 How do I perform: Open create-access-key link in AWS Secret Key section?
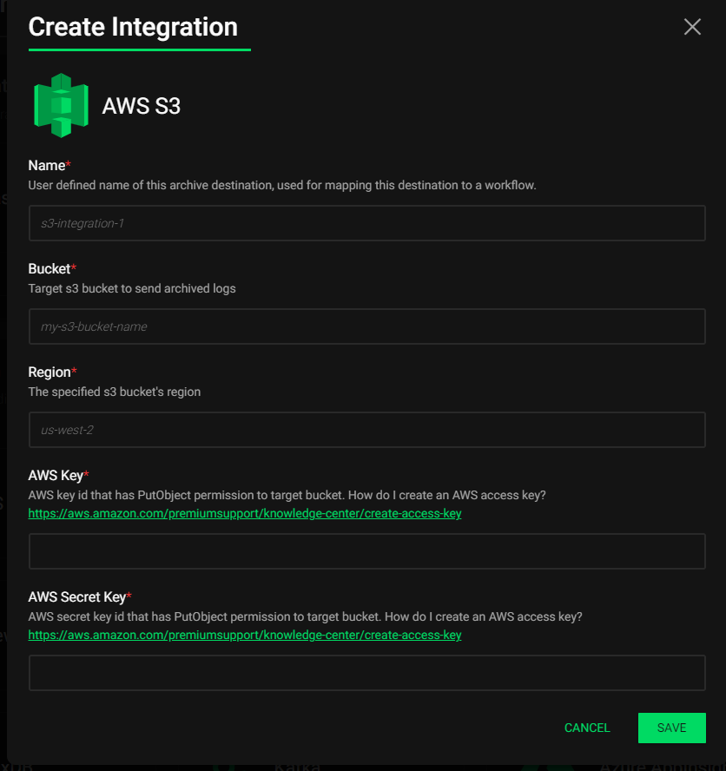coord(245,635)
